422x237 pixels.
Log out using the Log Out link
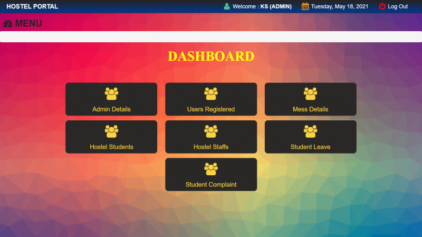click(398, 6)
